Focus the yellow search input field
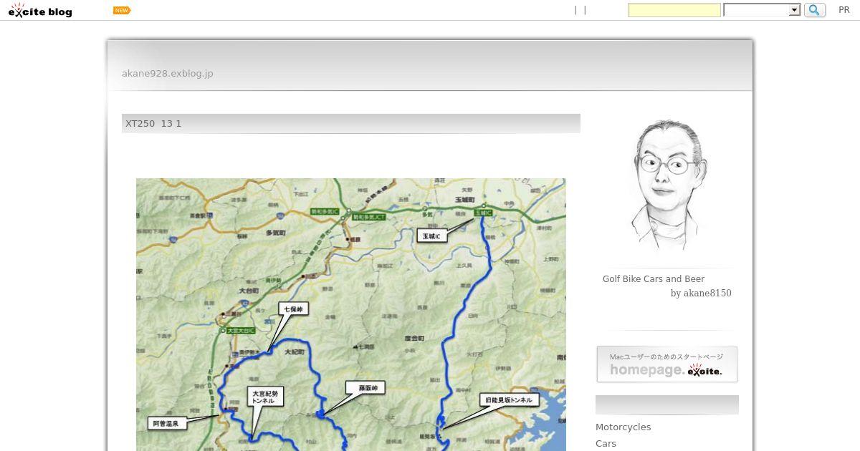The width and height of the screenshot is (860, 451). click(674, 10)
